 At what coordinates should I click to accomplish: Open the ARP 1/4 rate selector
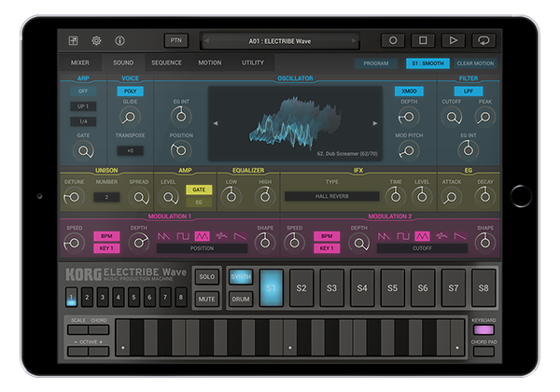pos(83,121)
